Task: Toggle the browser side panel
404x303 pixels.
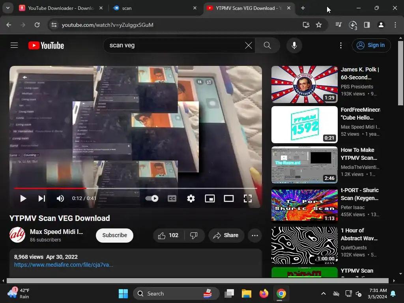Action: pos(367,25)
